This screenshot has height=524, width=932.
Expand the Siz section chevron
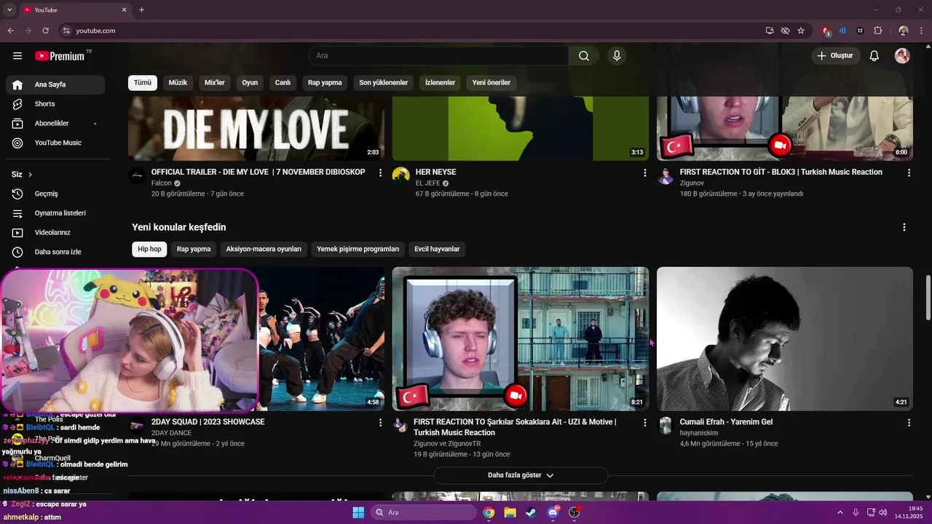tap(30, 175)
